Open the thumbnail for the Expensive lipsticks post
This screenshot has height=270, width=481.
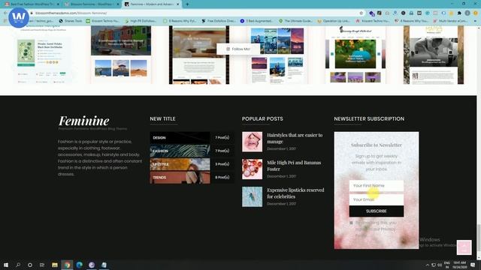[x=253, y=196]
